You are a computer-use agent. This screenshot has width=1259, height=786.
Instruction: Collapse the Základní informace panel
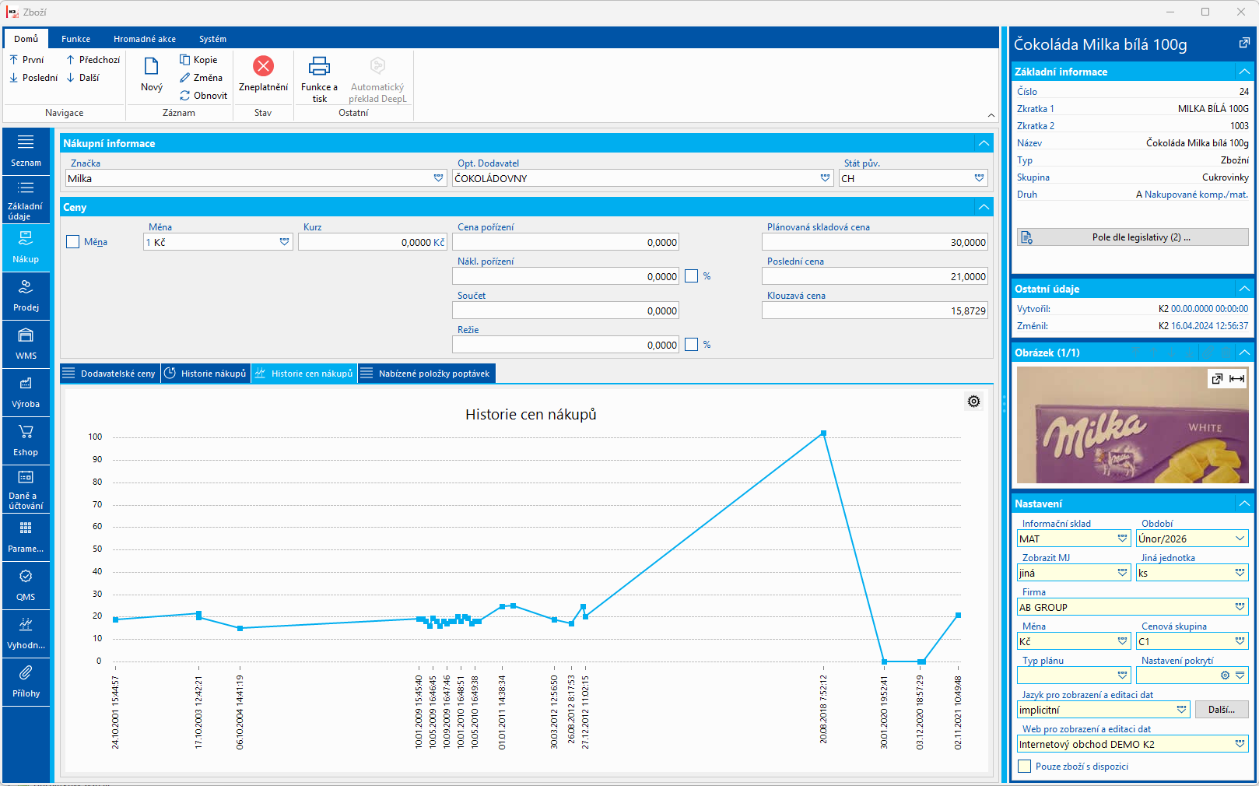pyautogui.click(x=1244, y=72)
